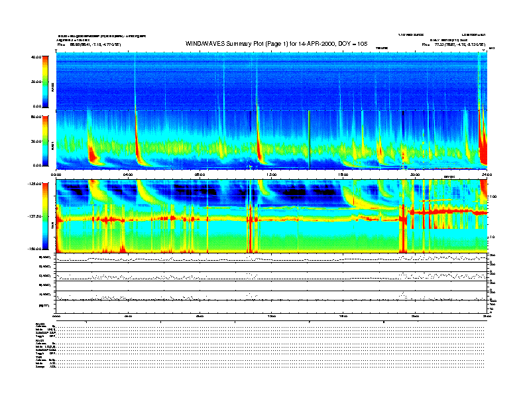Image resolution: width=525 pixels, height=406 pixels.
Task: Click the 10 frequency label right of TNR panel
Action: tap(492, 237)
